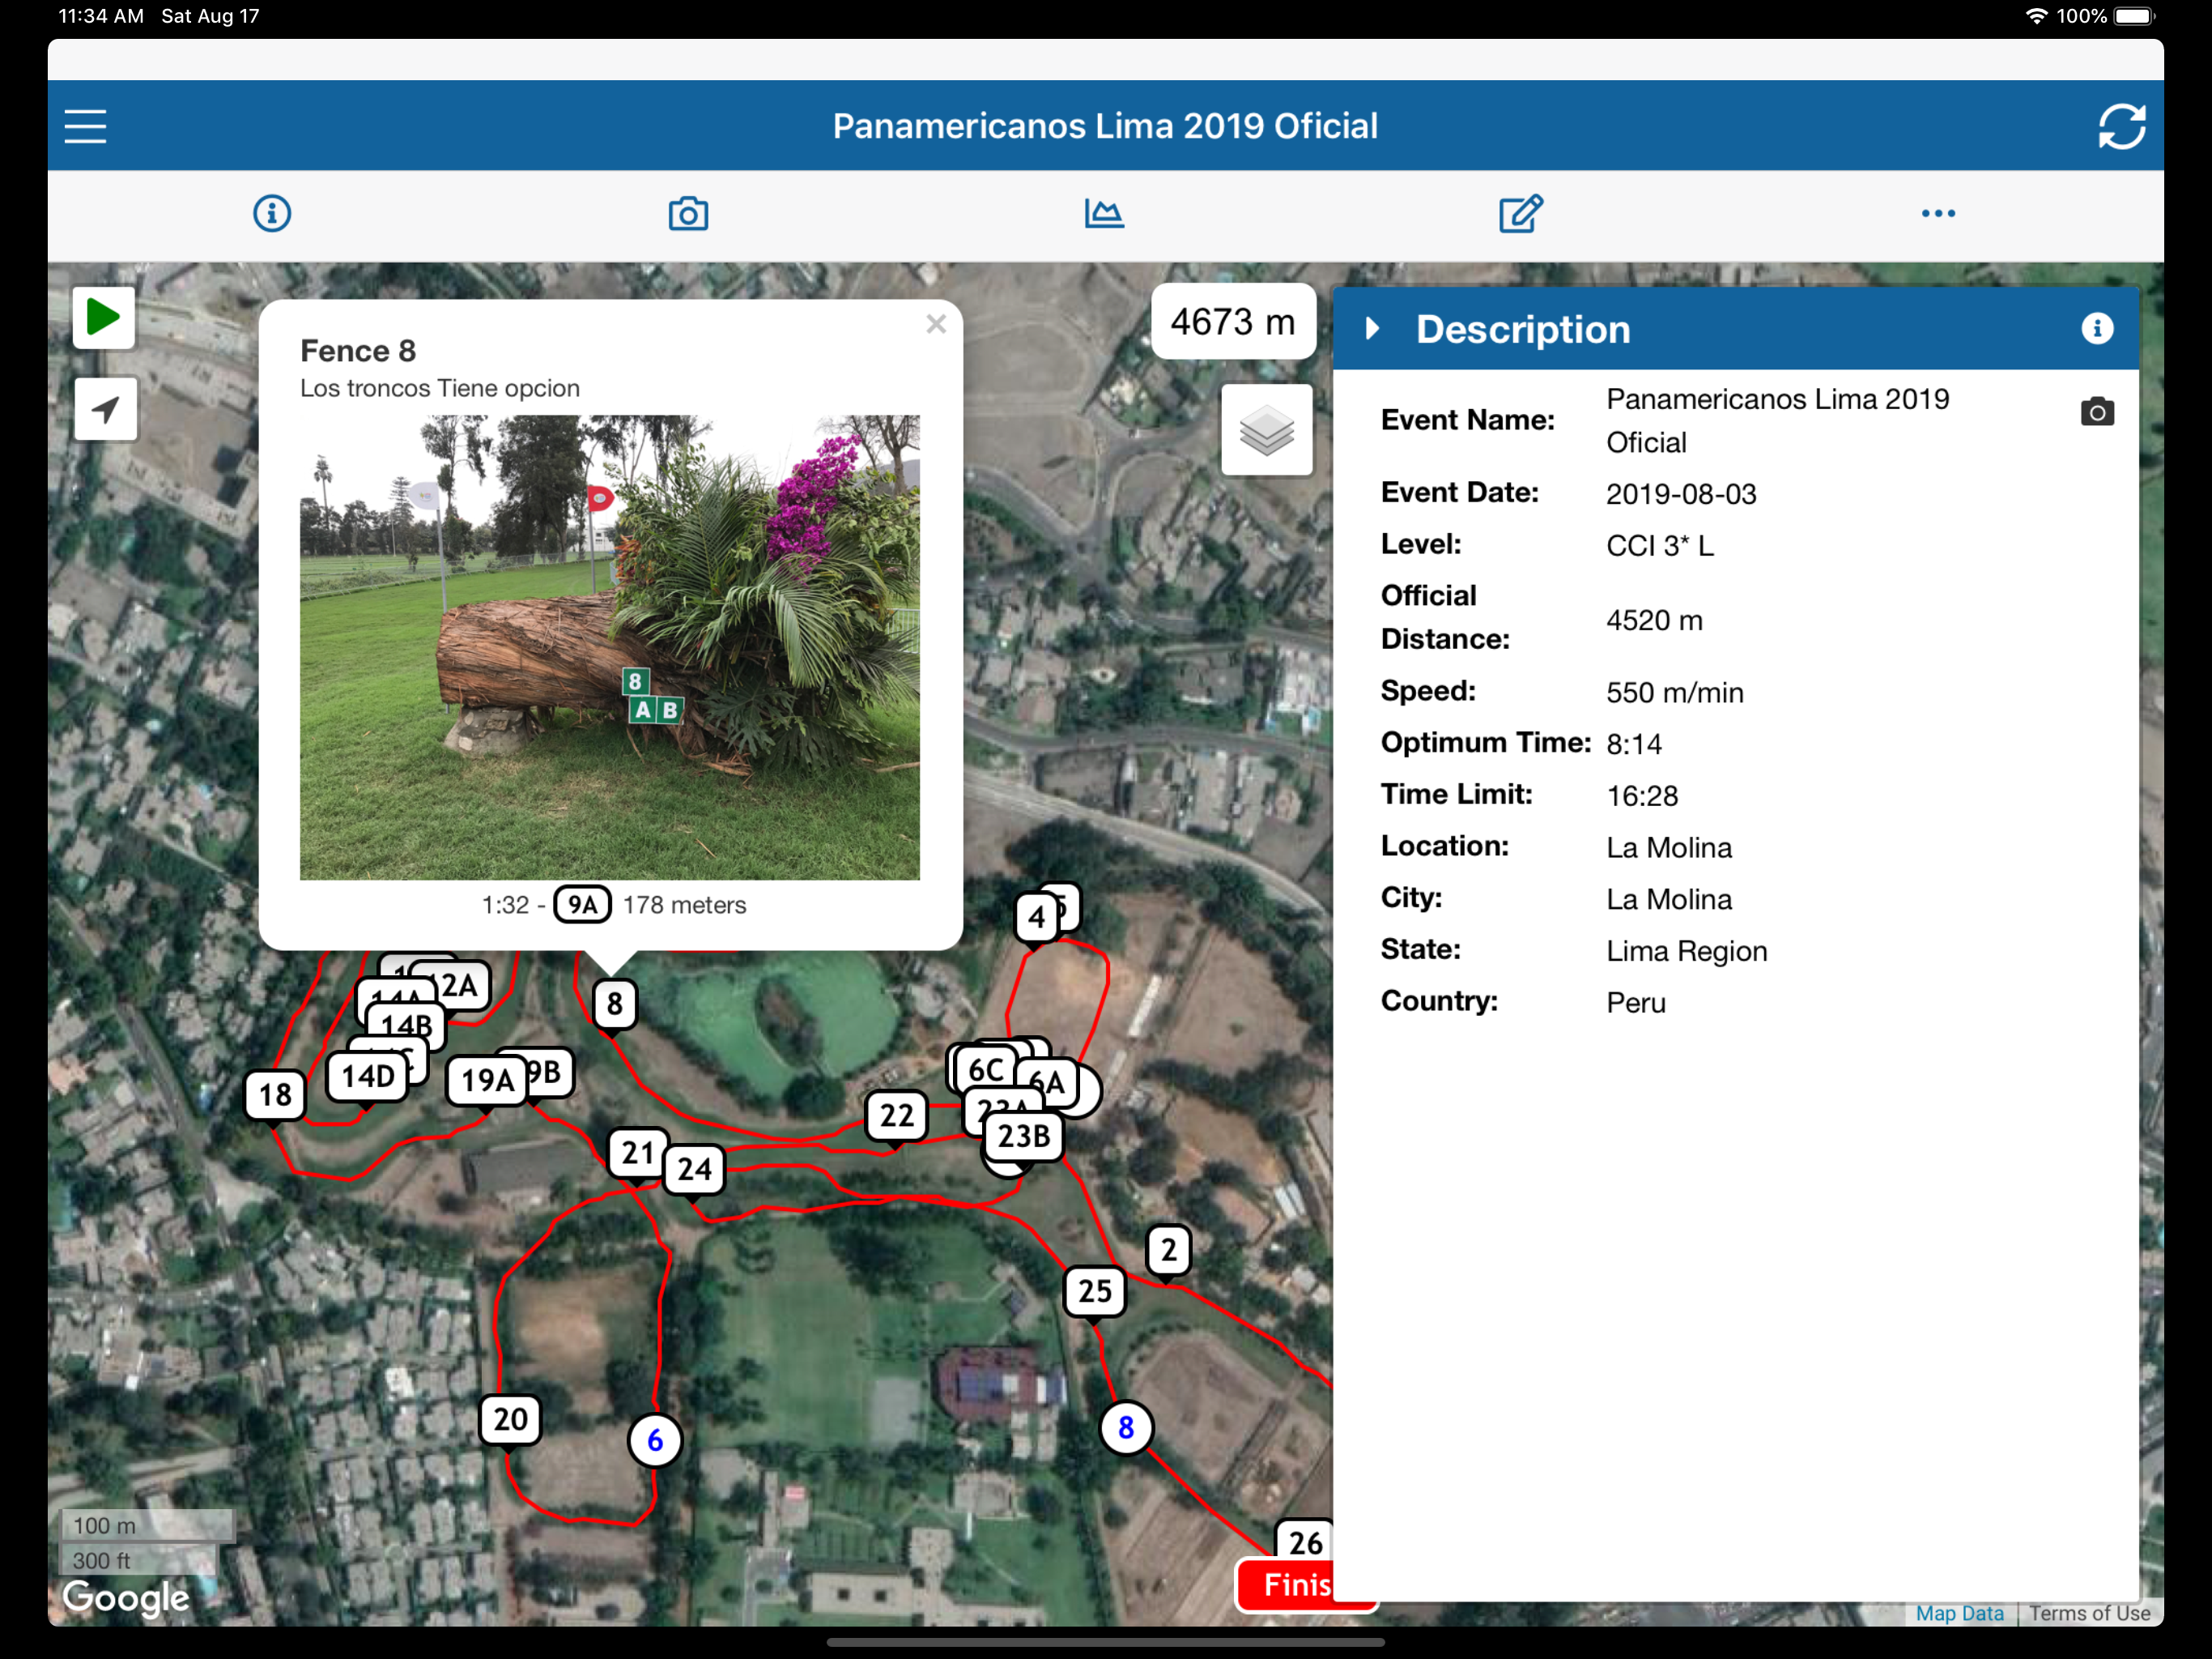This screenshot has width=2212, height=1659.
Task: Tap the Optimum Time value 8:14
Action: coord(1634,744)
